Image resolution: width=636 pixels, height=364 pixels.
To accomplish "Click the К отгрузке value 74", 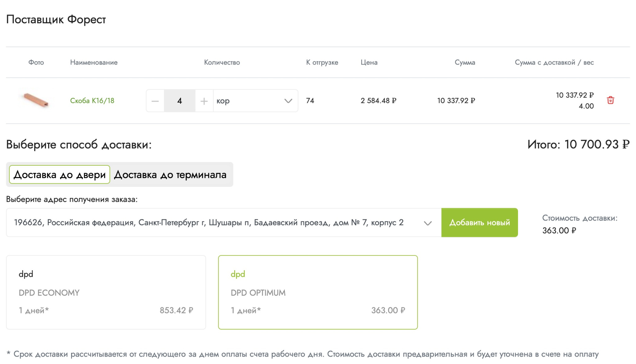I will [310, 101].
